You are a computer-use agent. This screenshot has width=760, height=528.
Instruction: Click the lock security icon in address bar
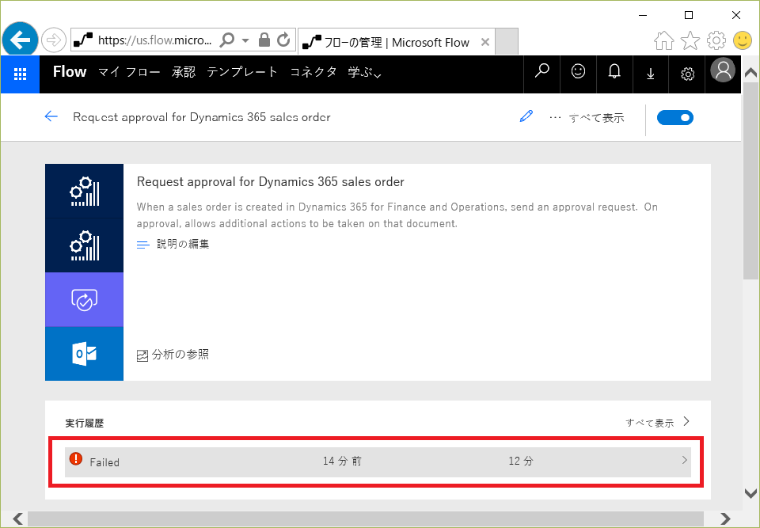click(x=264, y=40)
